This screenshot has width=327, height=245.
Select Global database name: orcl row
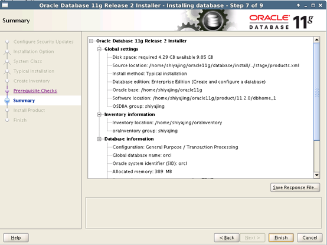tap(142, 155)
